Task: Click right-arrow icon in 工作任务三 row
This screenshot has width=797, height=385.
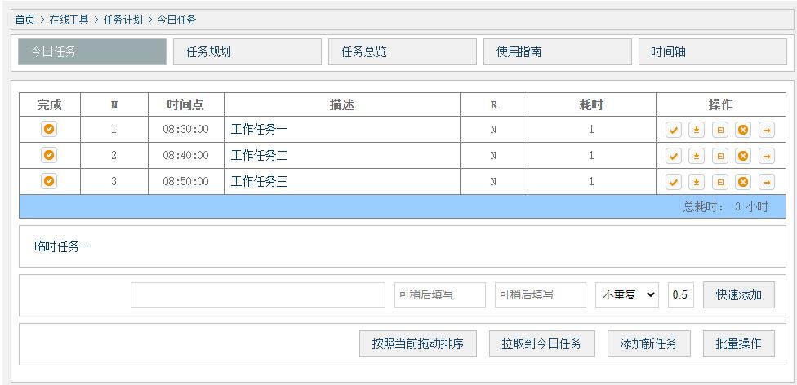Action: click(767, 182)
